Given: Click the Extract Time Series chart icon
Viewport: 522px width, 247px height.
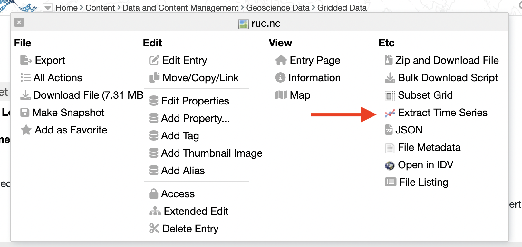Looking at the screenshot, I should pos(390,113).
